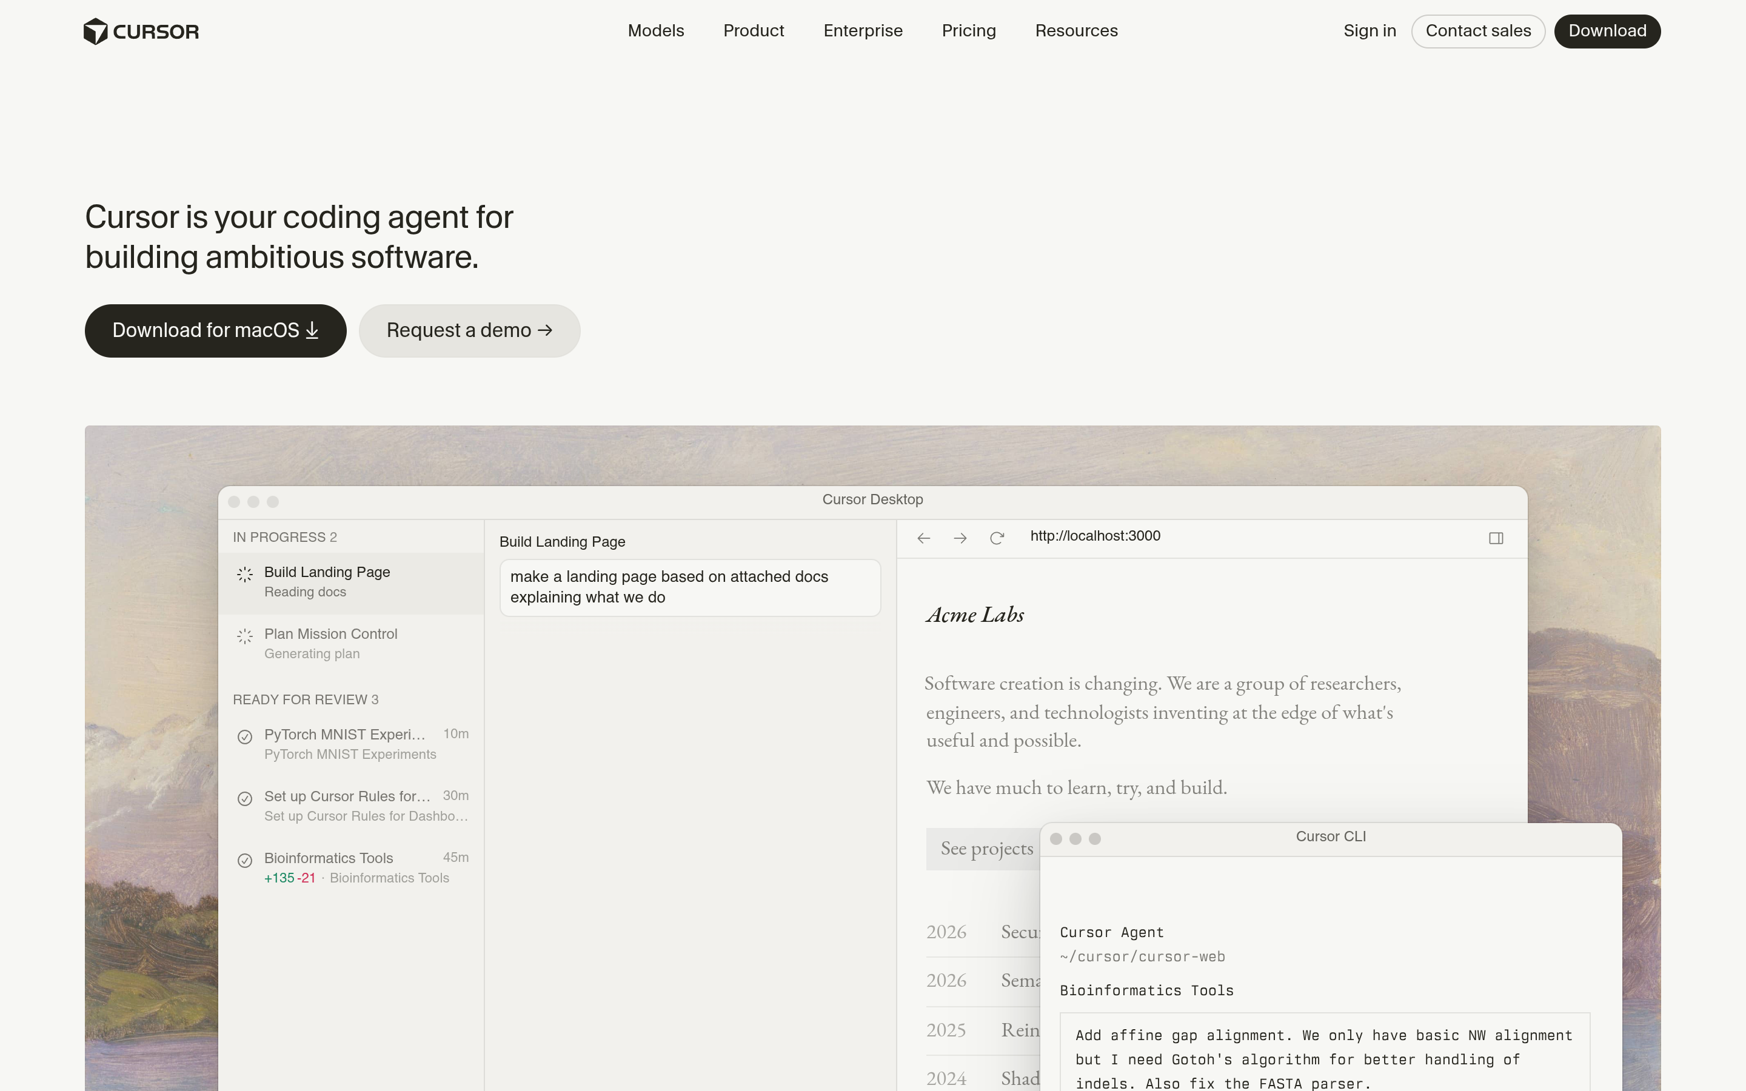1746x1091 pixels.
Task: Click the Sign in link
Action: point(1370,31)
